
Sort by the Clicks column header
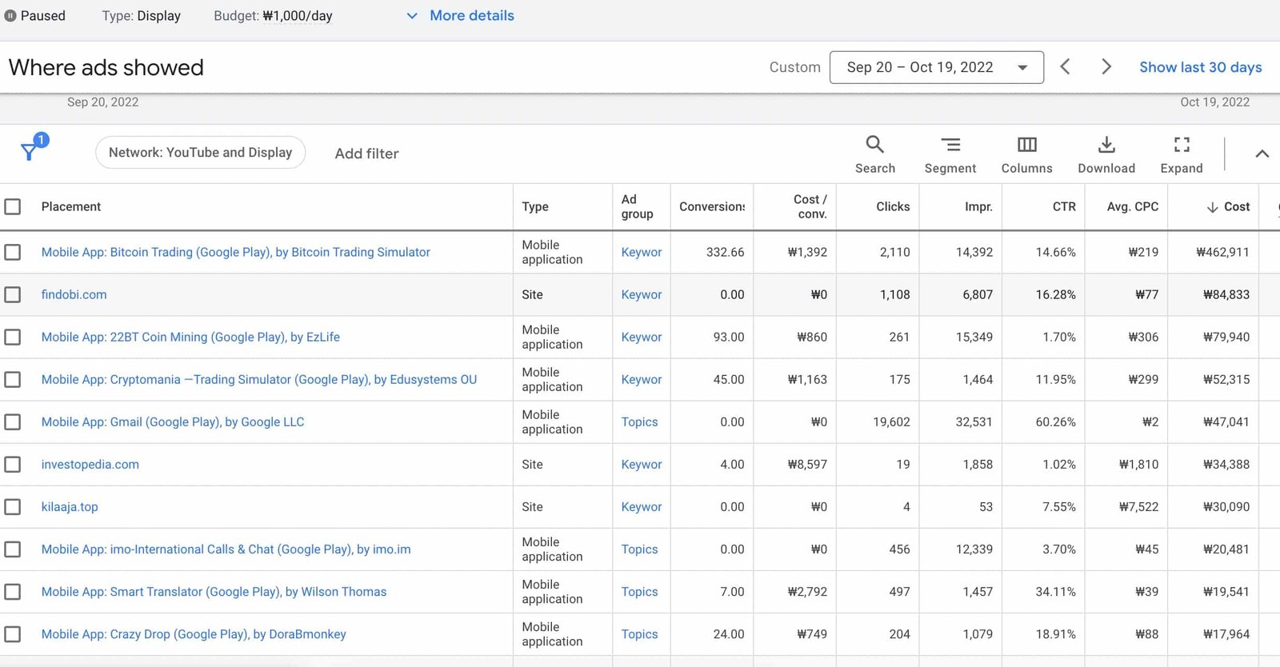click(x=892, y=207)
